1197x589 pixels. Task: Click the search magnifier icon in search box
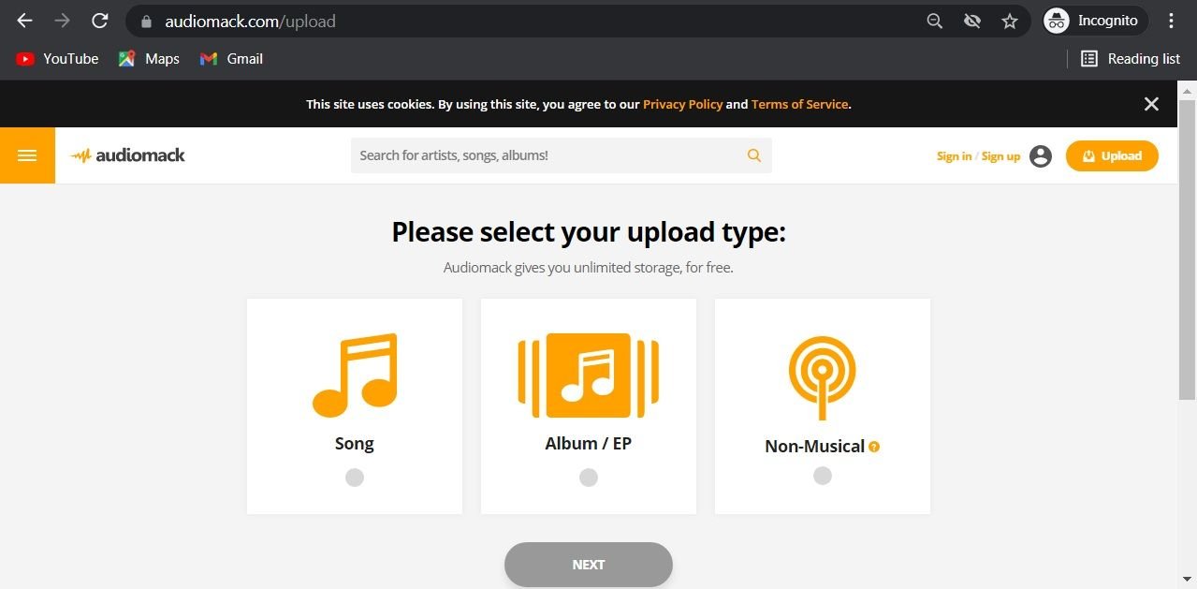coord(754,155)
